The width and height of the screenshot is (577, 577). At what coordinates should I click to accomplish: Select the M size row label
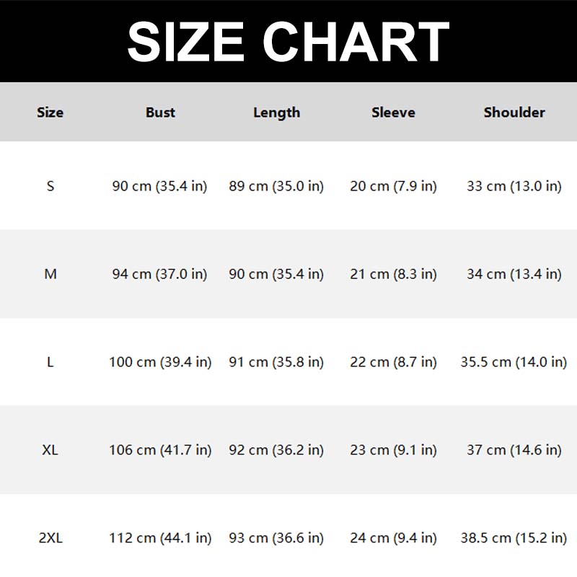pos(50,274)
